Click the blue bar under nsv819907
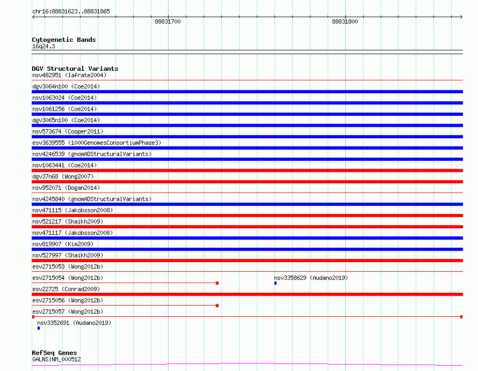The height and width of the screenshot is (371, 478). [x=247, y=249]
